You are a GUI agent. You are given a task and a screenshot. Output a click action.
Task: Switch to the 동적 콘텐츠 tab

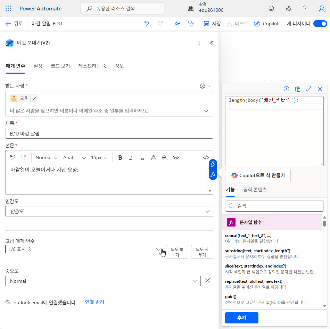pyautogui.click(x=255, y=189)
